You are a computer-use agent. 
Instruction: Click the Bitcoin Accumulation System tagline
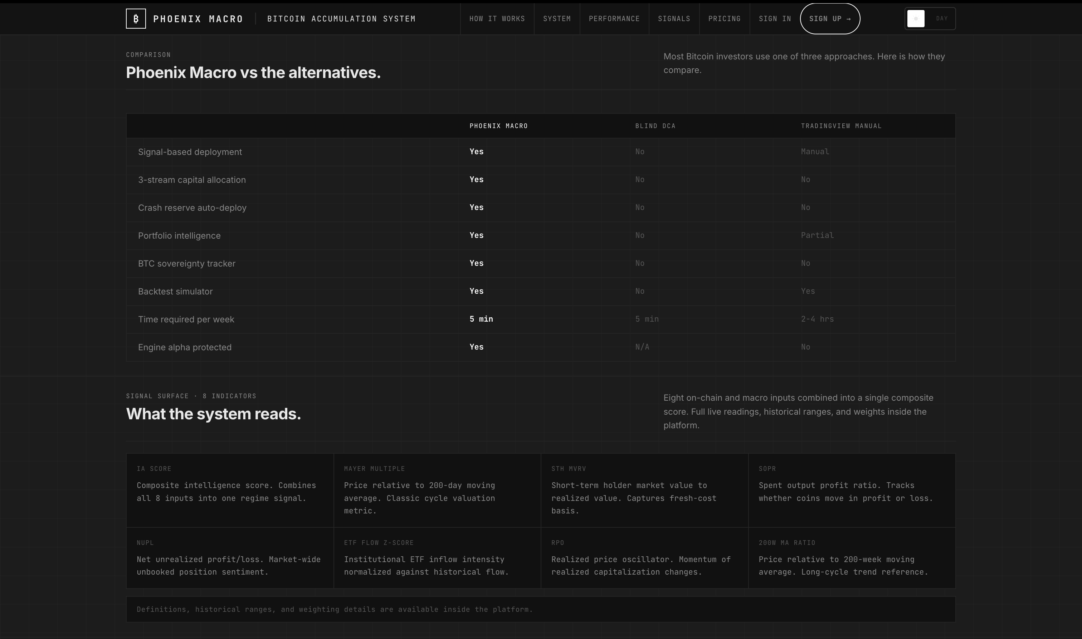tap(341, 19)
